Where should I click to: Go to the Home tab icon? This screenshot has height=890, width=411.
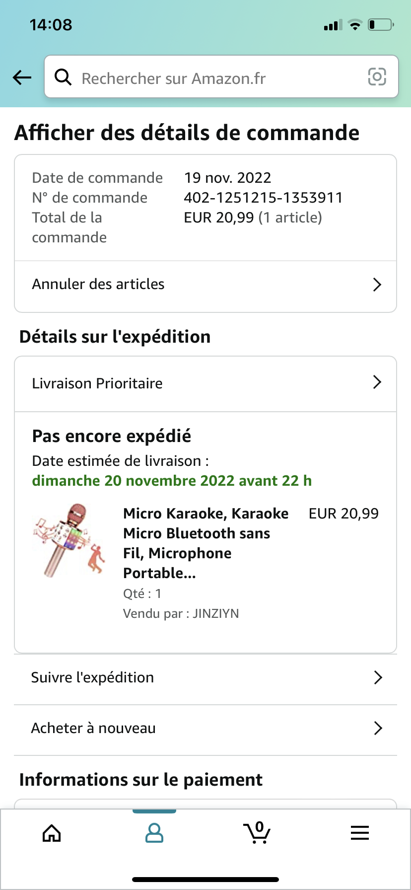52,833
